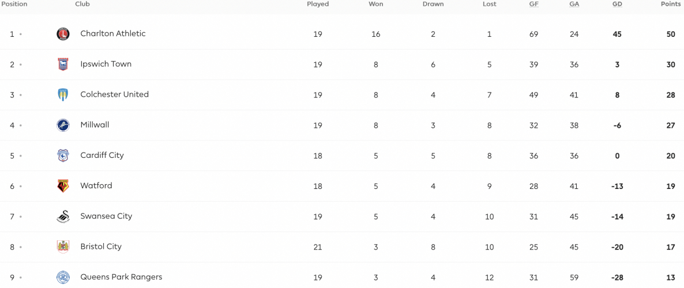
Task: Click the Watford club badge
Action: point(63,186)
